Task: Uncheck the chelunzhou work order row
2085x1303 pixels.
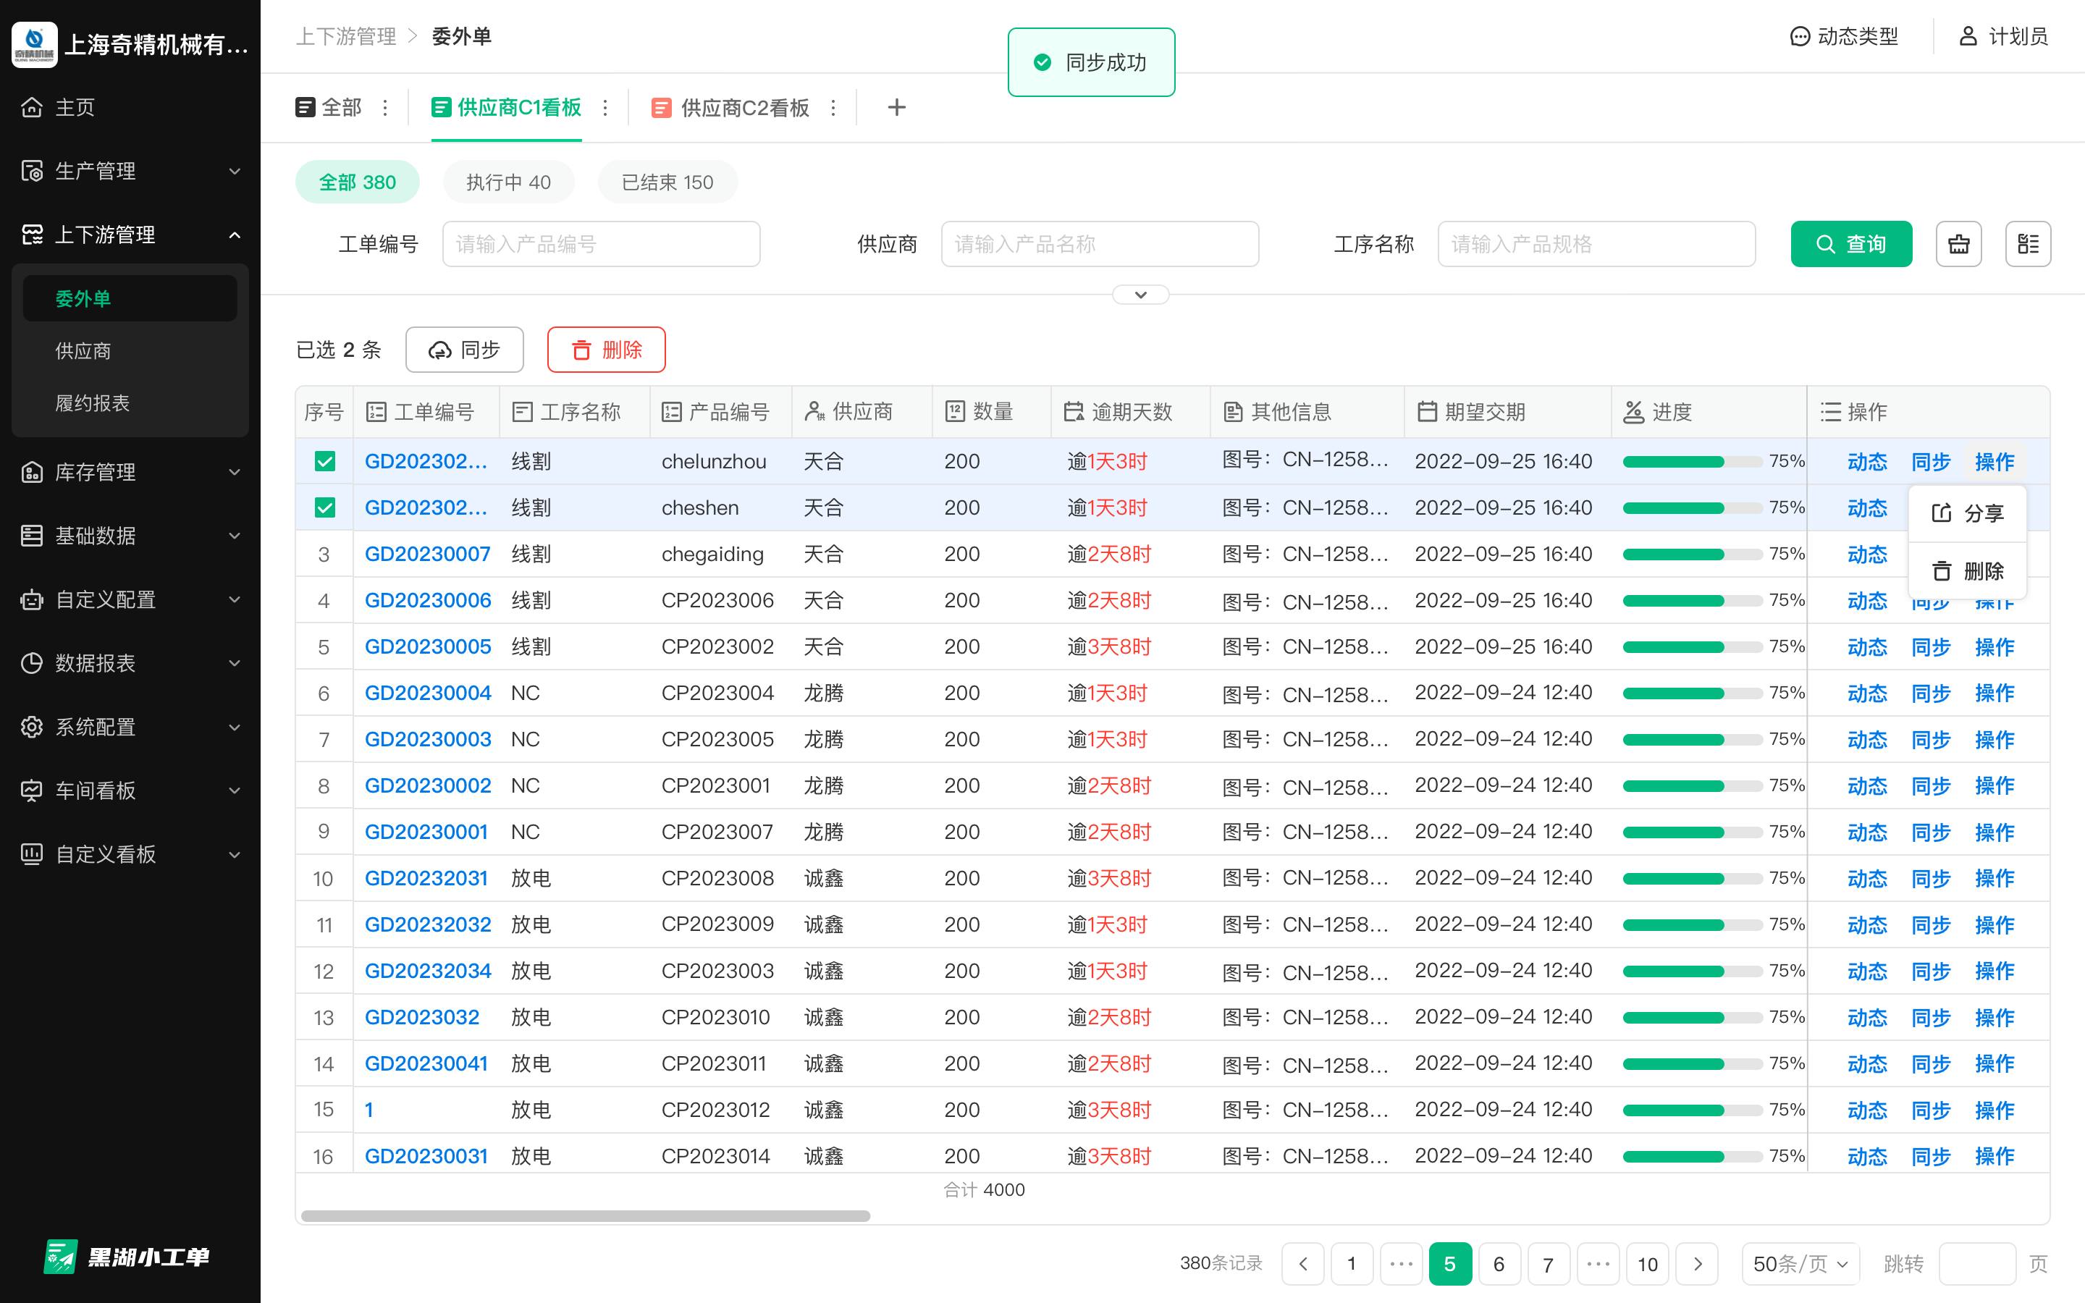Action: 325,461
